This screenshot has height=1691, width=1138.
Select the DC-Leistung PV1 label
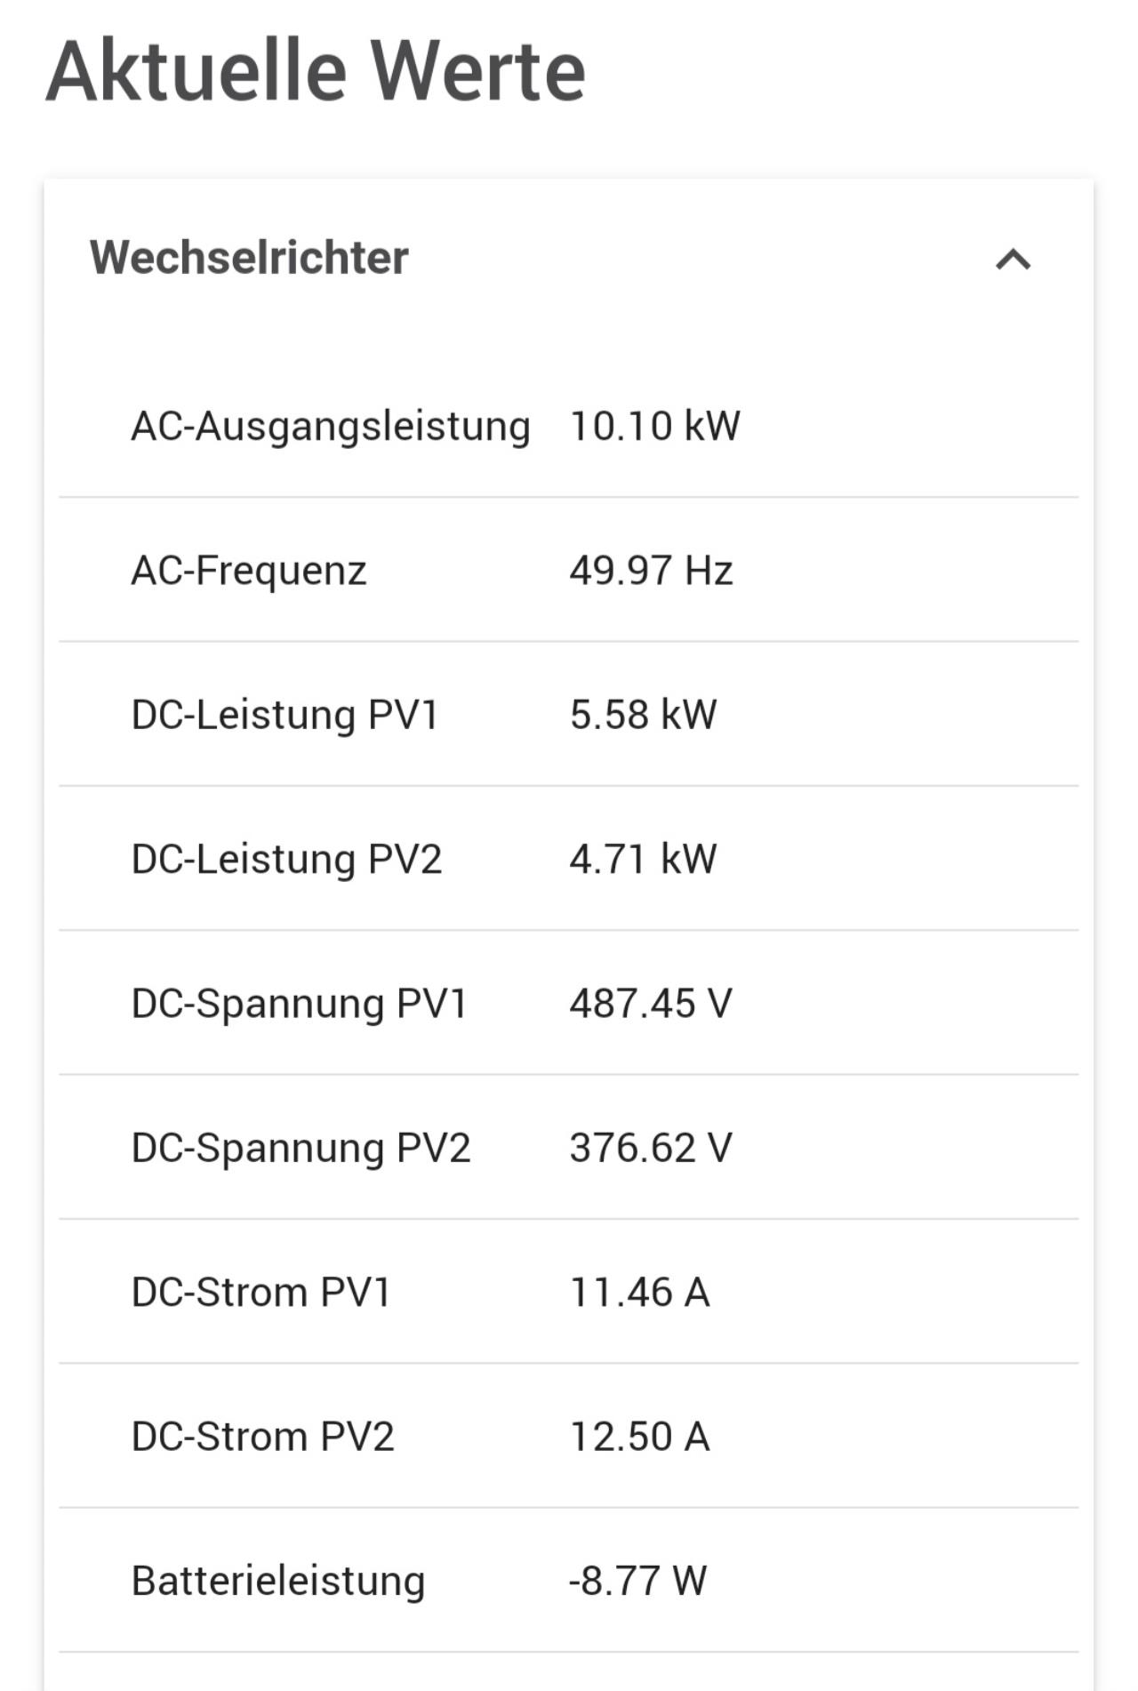point(285,715)
